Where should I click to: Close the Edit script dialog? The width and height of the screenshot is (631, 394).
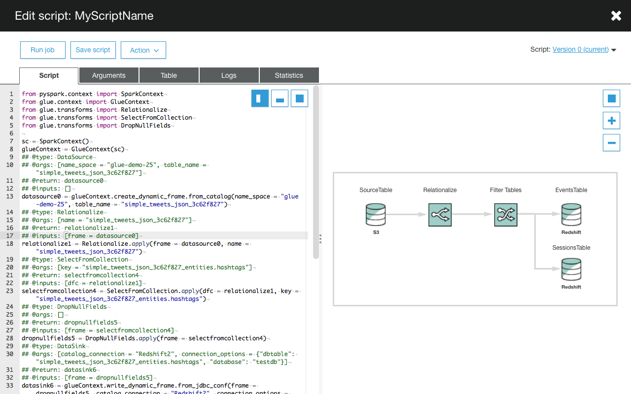616,16
